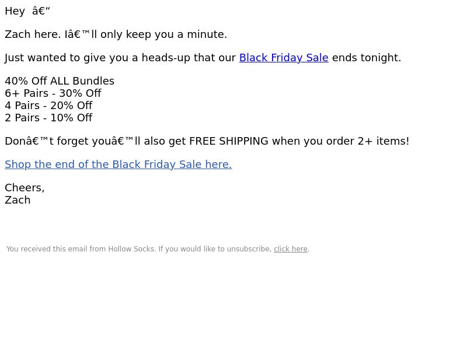467x350 pixels.
Task: Select the '40% Off ALL Bundles' line
Action: click(x=60, y=81)
